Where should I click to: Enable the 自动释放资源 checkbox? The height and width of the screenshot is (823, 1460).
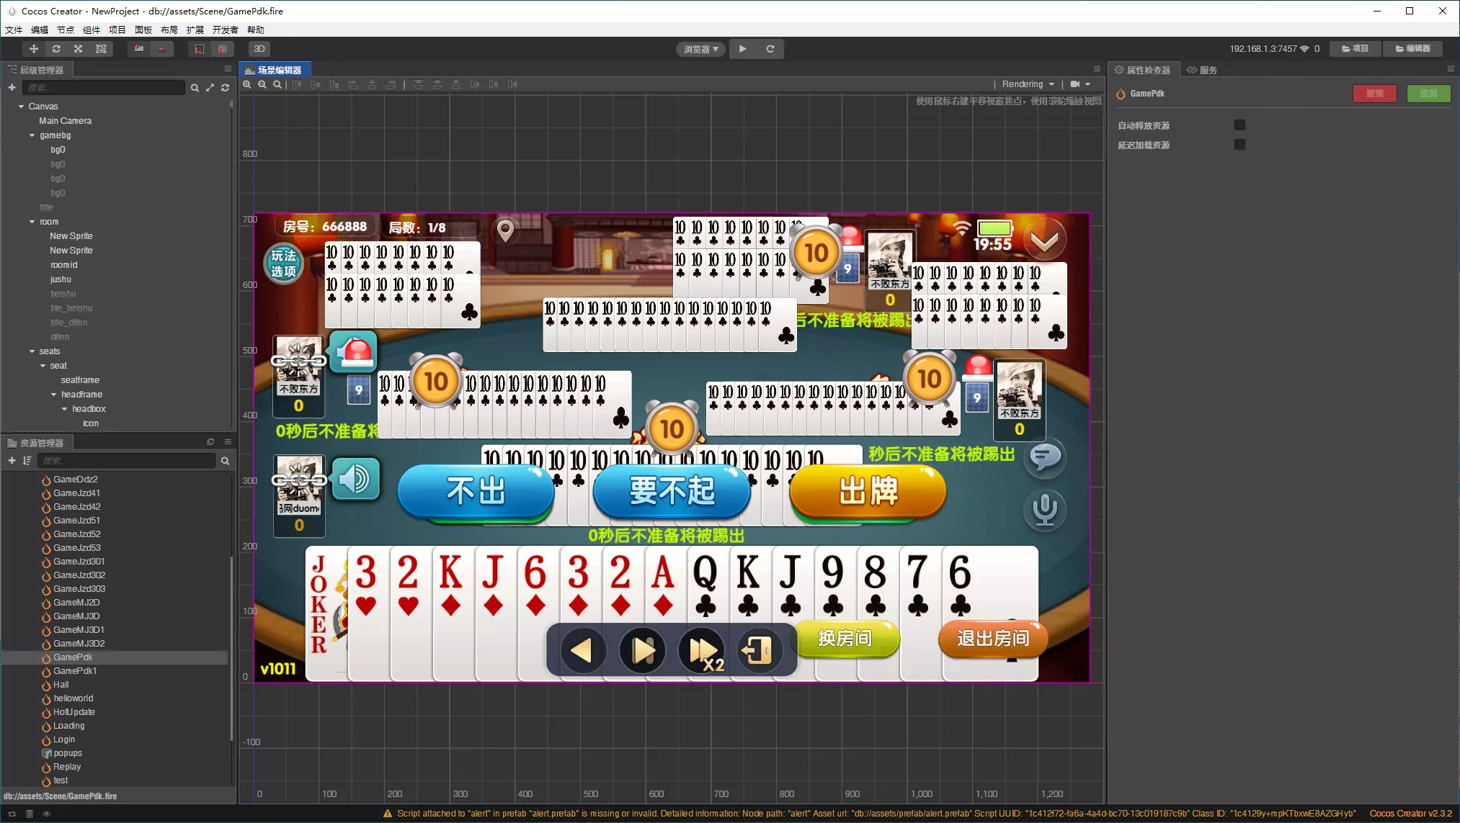pyautogui.click(x=1239, y=125)
